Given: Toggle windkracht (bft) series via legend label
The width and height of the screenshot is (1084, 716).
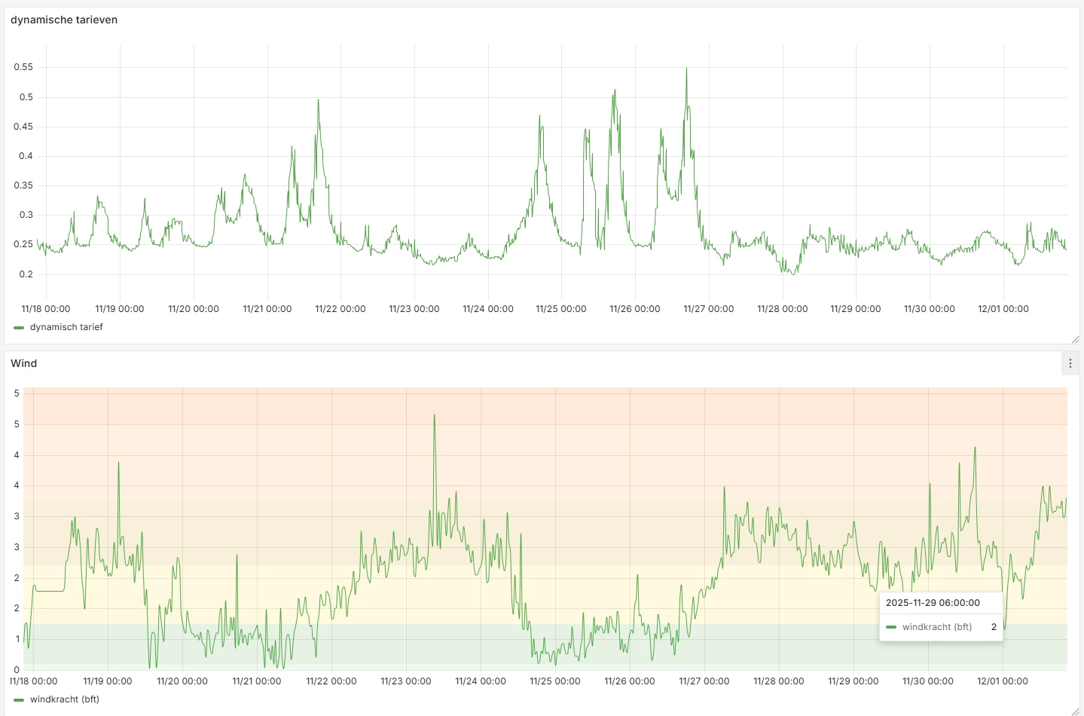Looking at the screenshot, I should coord(65,699).
